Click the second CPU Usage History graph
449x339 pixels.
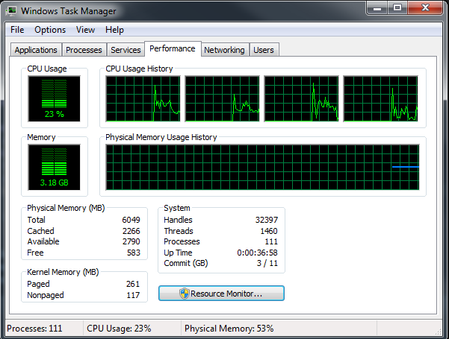click(x=223, y=99)
